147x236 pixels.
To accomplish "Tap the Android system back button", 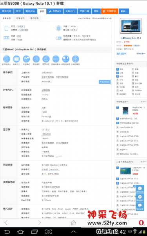I will pyautogui.click(x=7, y=232).
